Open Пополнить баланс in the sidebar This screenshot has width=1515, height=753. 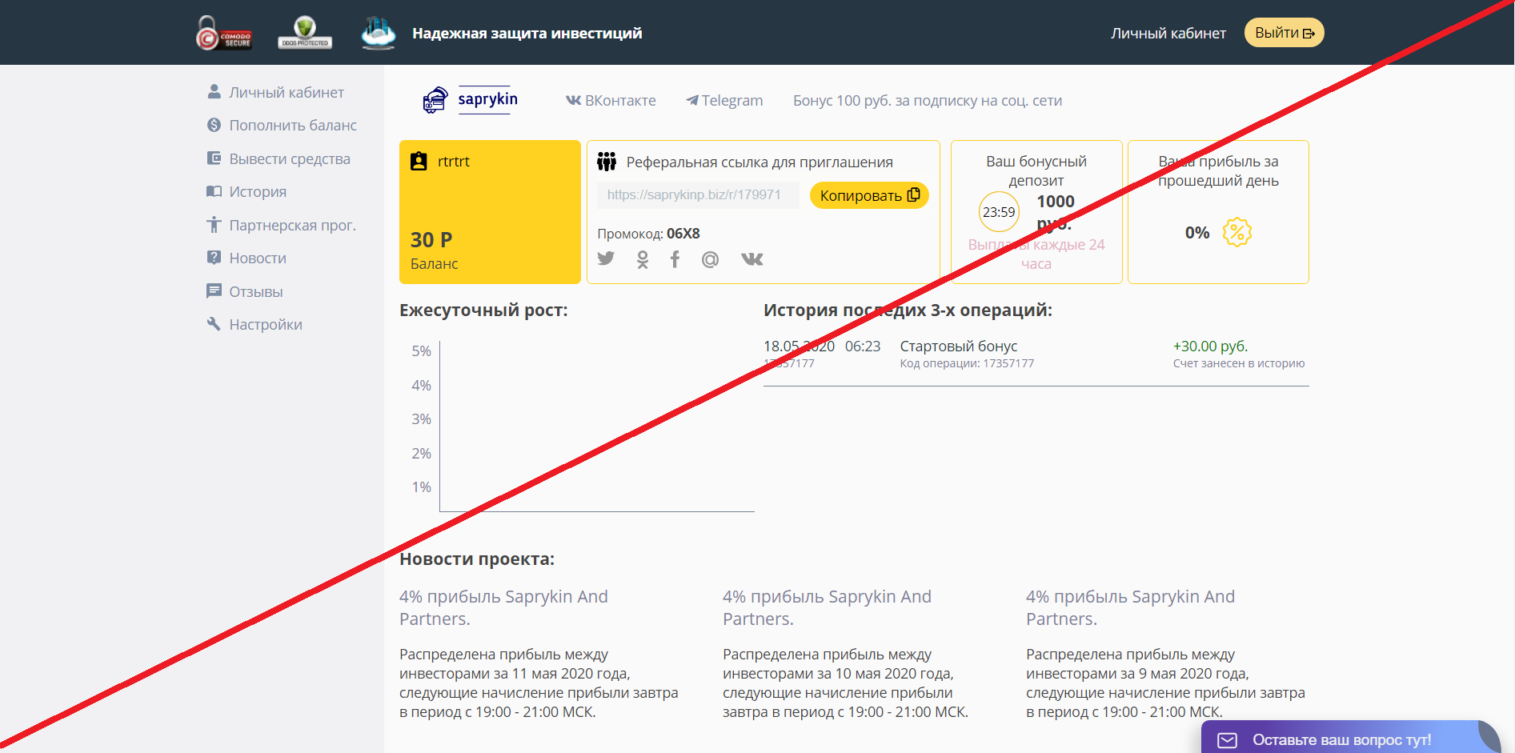click(x=283, y=125)
